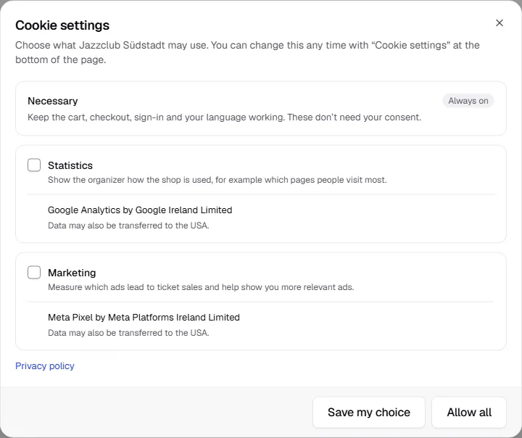This screenshot has height=438, width=522.
Task: Click the text about Keep the cart, checkout working
Action: (x=224, y=117)
